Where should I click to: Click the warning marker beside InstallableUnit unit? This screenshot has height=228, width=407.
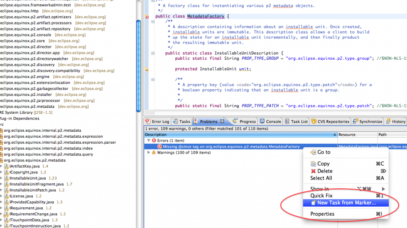[146, 69]
